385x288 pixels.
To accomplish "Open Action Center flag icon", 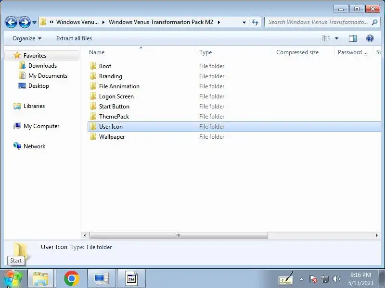I will 313,279.
